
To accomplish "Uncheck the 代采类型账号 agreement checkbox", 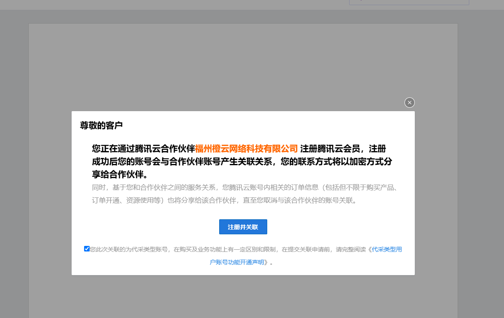I will (x=87, y=249).
